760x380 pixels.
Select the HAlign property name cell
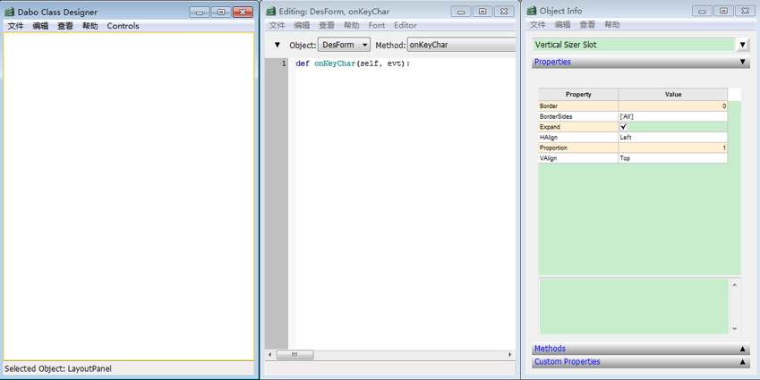(x=578, y=138)
